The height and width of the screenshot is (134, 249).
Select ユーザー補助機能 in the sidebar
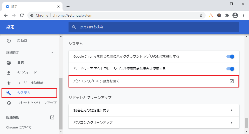click(30, 83)
